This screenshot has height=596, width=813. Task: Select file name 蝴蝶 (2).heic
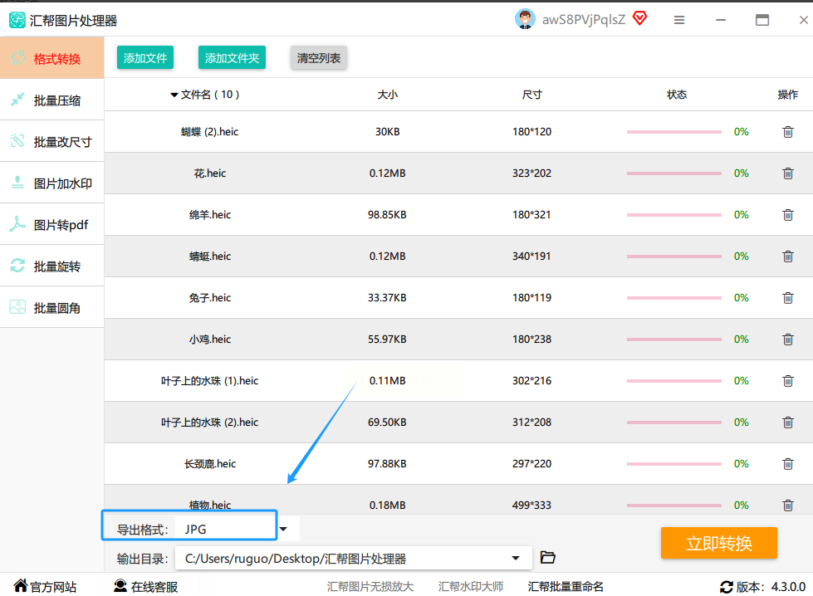pos(209,132)
